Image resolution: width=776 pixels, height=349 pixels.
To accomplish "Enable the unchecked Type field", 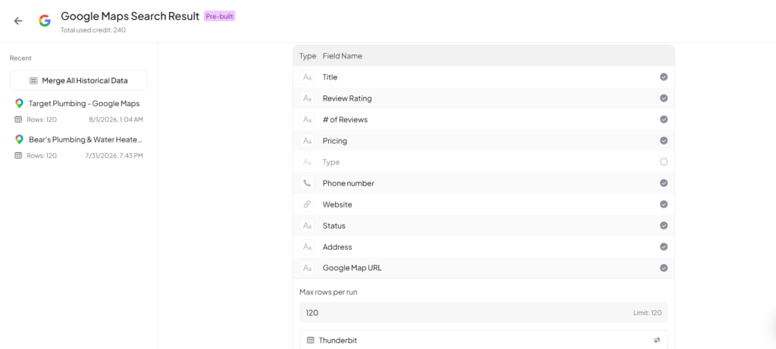I will click(x=664, y=162).
